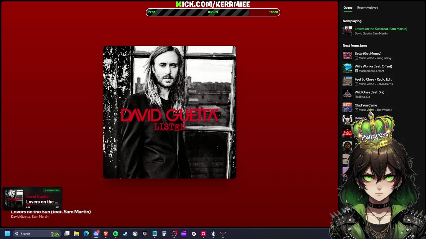Open the Macklemore, Offset artist link
This screenshot has width=426, height=239.
pos(371,71)
